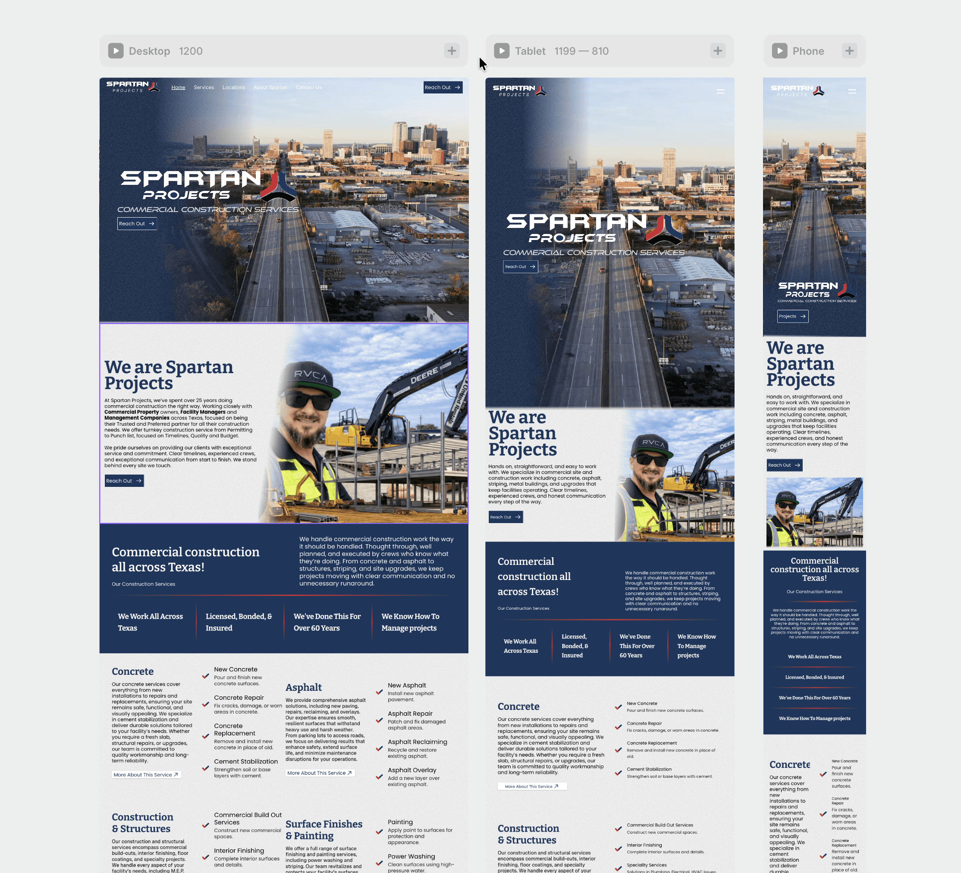This screenshot has height=873, width=961.
Task: Click More About This Service under Asphalt
Action: (319, 773)
